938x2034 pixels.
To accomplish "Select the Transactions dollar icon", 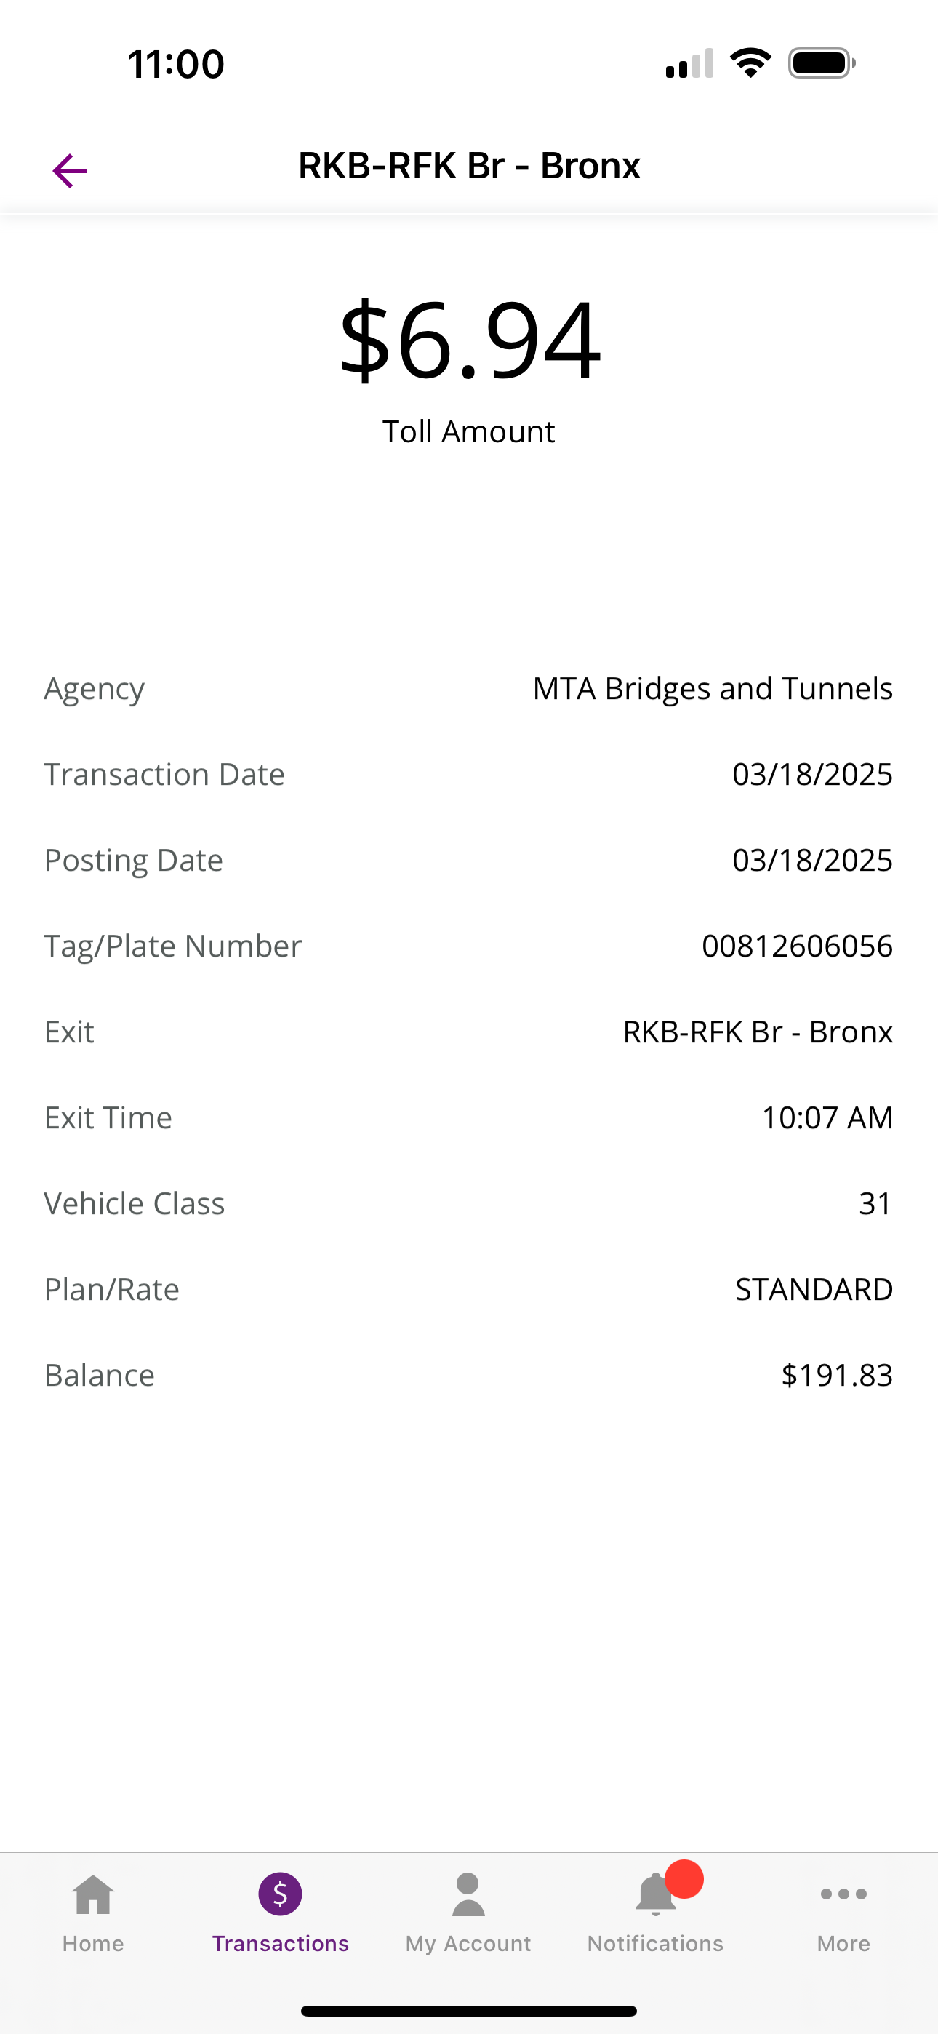I will click(x=280, y=1894).
